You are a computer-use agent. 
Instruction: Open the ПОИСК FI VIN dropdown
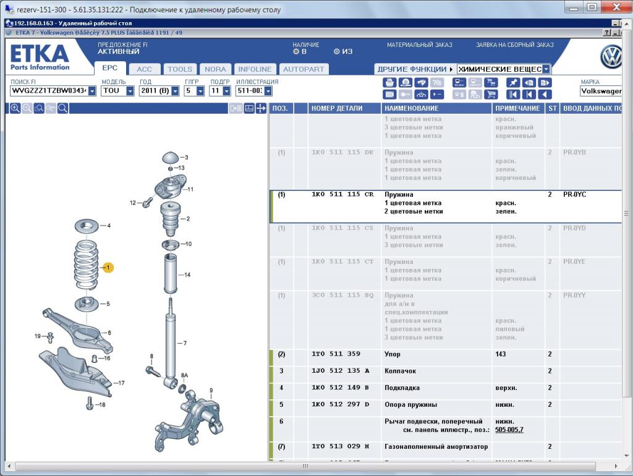pyautogui.click(x=93, y=91)
